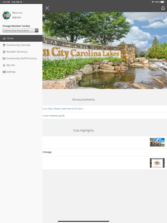This screenshot has width=167, height=223.
Task: Open Community Staff Directory
Action: [22, 59]
